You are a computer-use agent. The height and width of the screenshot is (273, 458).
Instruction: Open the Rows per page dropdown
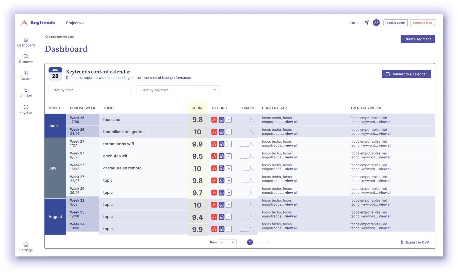click(x=227, y=242)
